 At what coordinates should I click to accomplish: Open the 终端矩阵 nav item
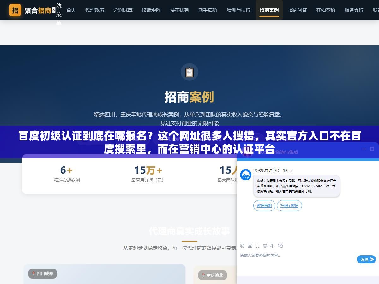point(151,10)
